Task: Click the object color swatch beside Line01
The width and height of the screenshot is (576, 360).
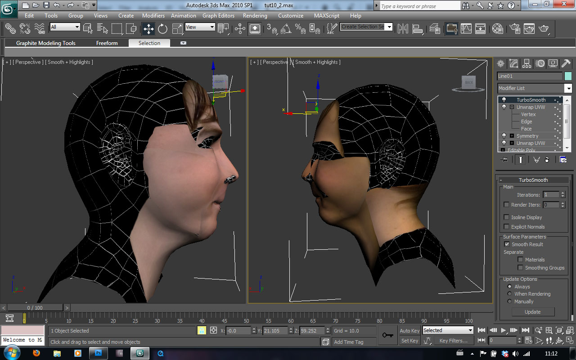Action: coord(568,76)
